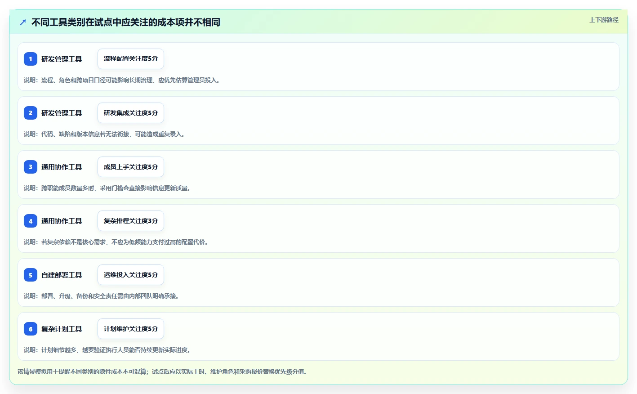Click the number 3 badge
Viewport: 637px width, 394px height.
[31, 167]
